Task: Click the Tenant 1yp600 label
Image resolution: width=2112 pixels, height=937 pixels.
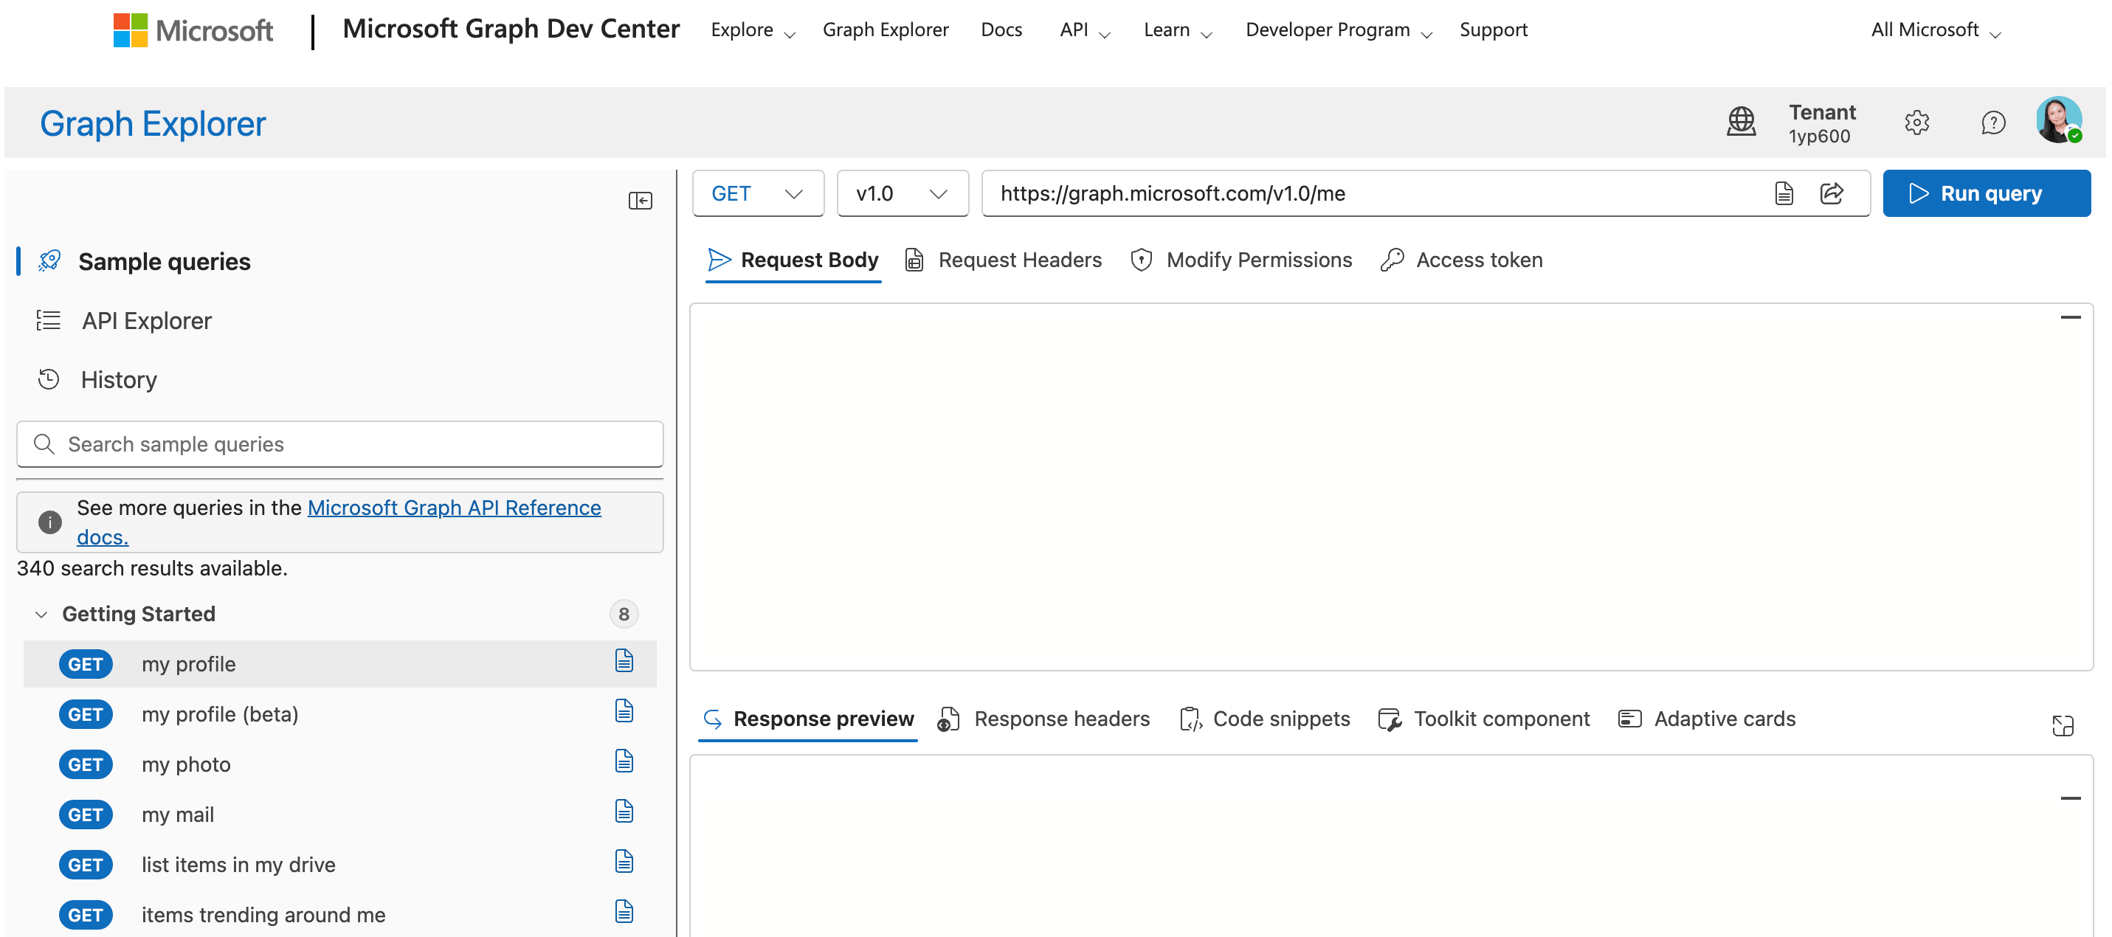Action: tap(1821, 123)
